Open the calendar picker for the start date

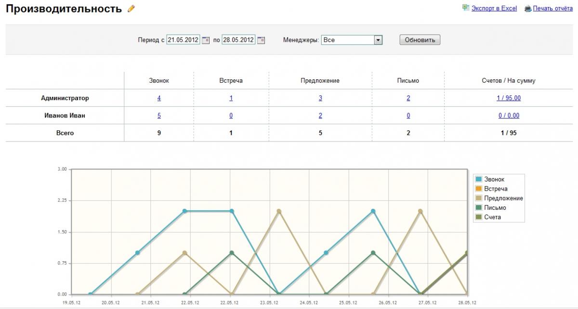(x=206, y=40)
